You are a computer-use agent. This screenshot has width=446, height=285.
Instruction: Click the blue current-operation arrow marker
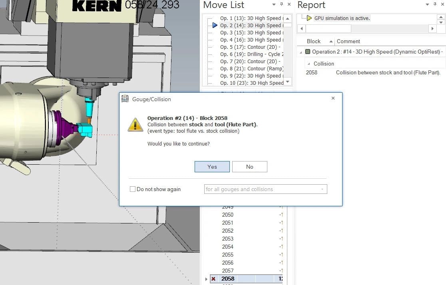[x=215, y=25]
